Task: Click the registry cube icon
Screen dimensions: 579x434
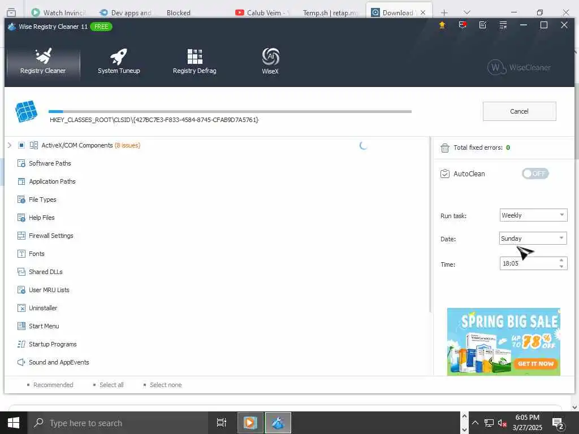Action: 26,111
